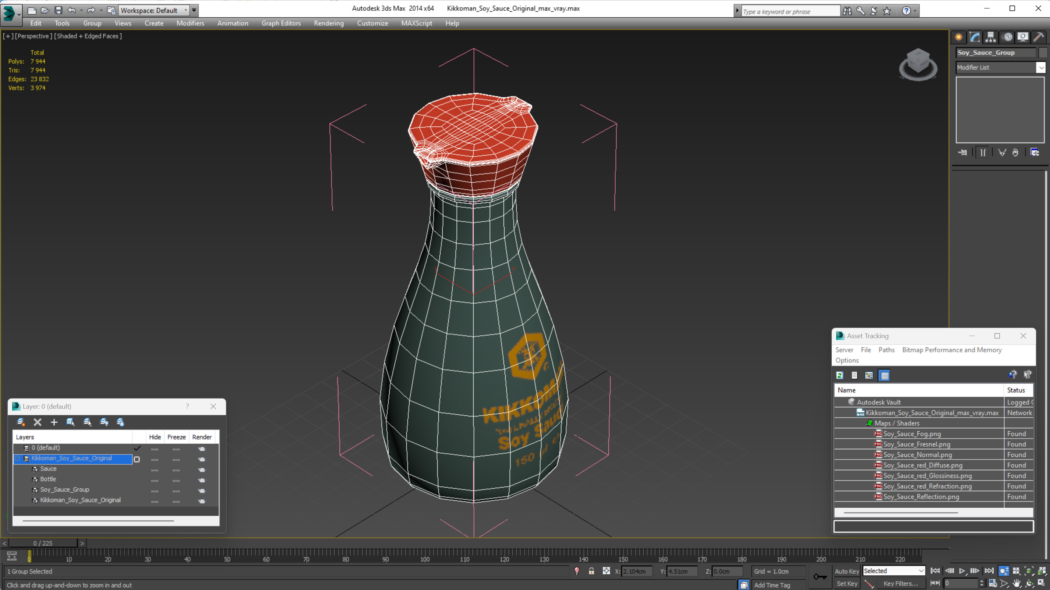Click the Play Animation button

pos(962,571)
